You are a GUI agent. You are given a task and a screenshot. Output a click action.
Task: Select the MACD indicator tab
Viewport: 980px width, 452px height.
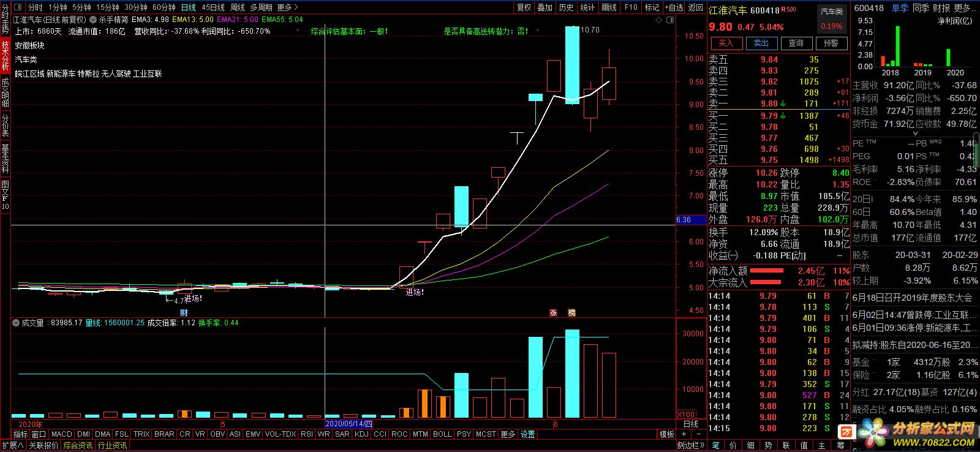click(x=62, y=434)
